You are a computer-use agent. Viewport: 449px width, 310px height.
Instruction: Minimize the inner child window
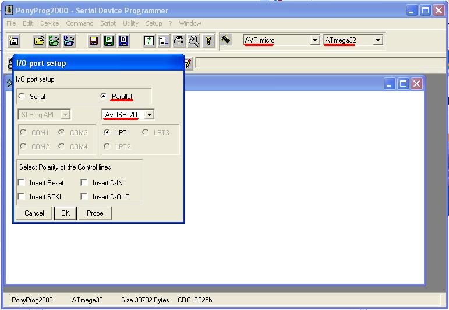[x=390, y=84]
